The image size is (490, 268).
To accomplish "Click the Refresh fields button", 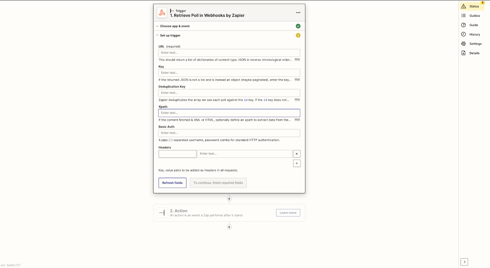I will pos(172,183).
